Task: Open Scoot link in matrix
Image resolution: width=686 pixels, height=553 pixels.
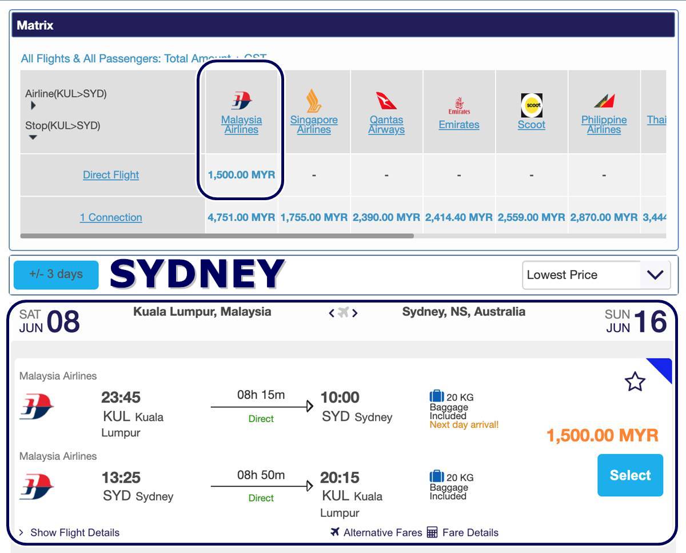Action: point(532,125)
